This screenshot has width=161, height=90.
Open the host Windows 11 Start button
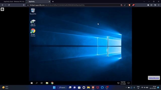[54, 87]
